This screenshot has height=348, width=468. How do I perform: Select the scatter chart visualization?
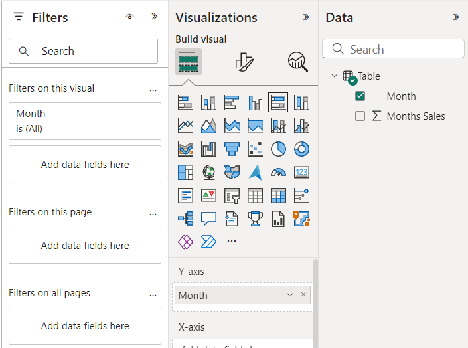click(255, 149)
